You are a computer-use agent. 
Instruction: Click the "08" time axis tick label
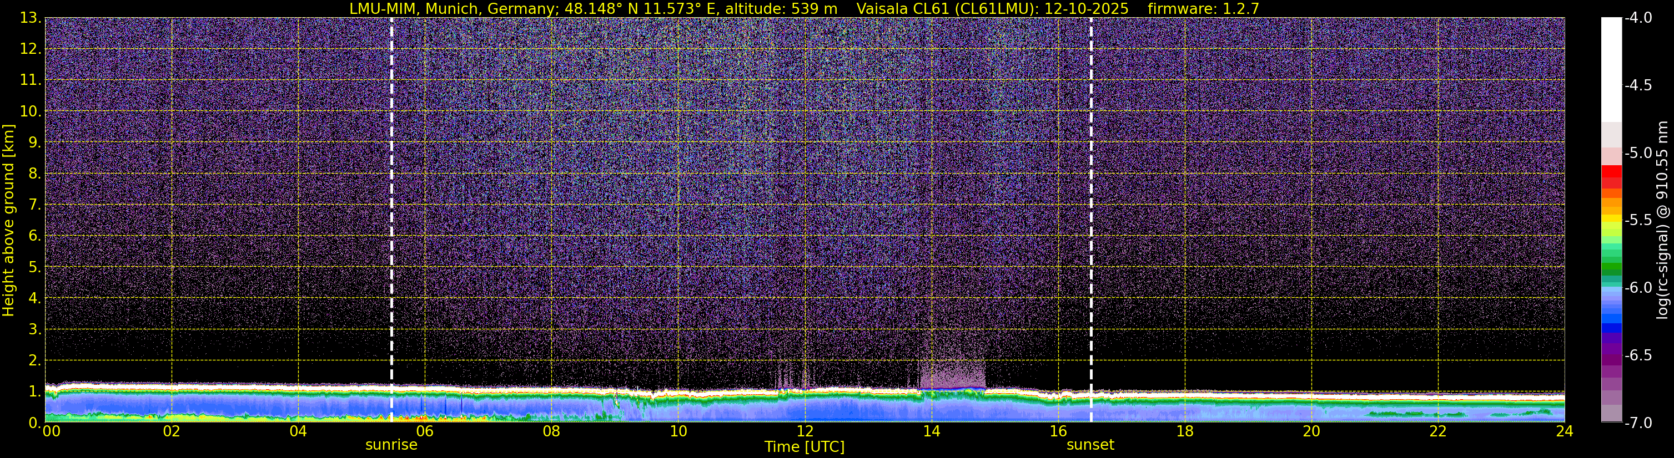click(x=552, y=431)
